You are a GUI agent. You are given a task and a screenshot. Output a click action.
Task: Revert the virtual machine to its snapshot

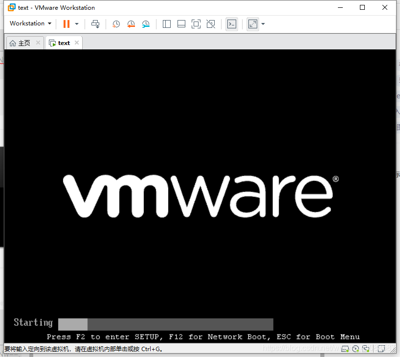(x=131, y=24)
